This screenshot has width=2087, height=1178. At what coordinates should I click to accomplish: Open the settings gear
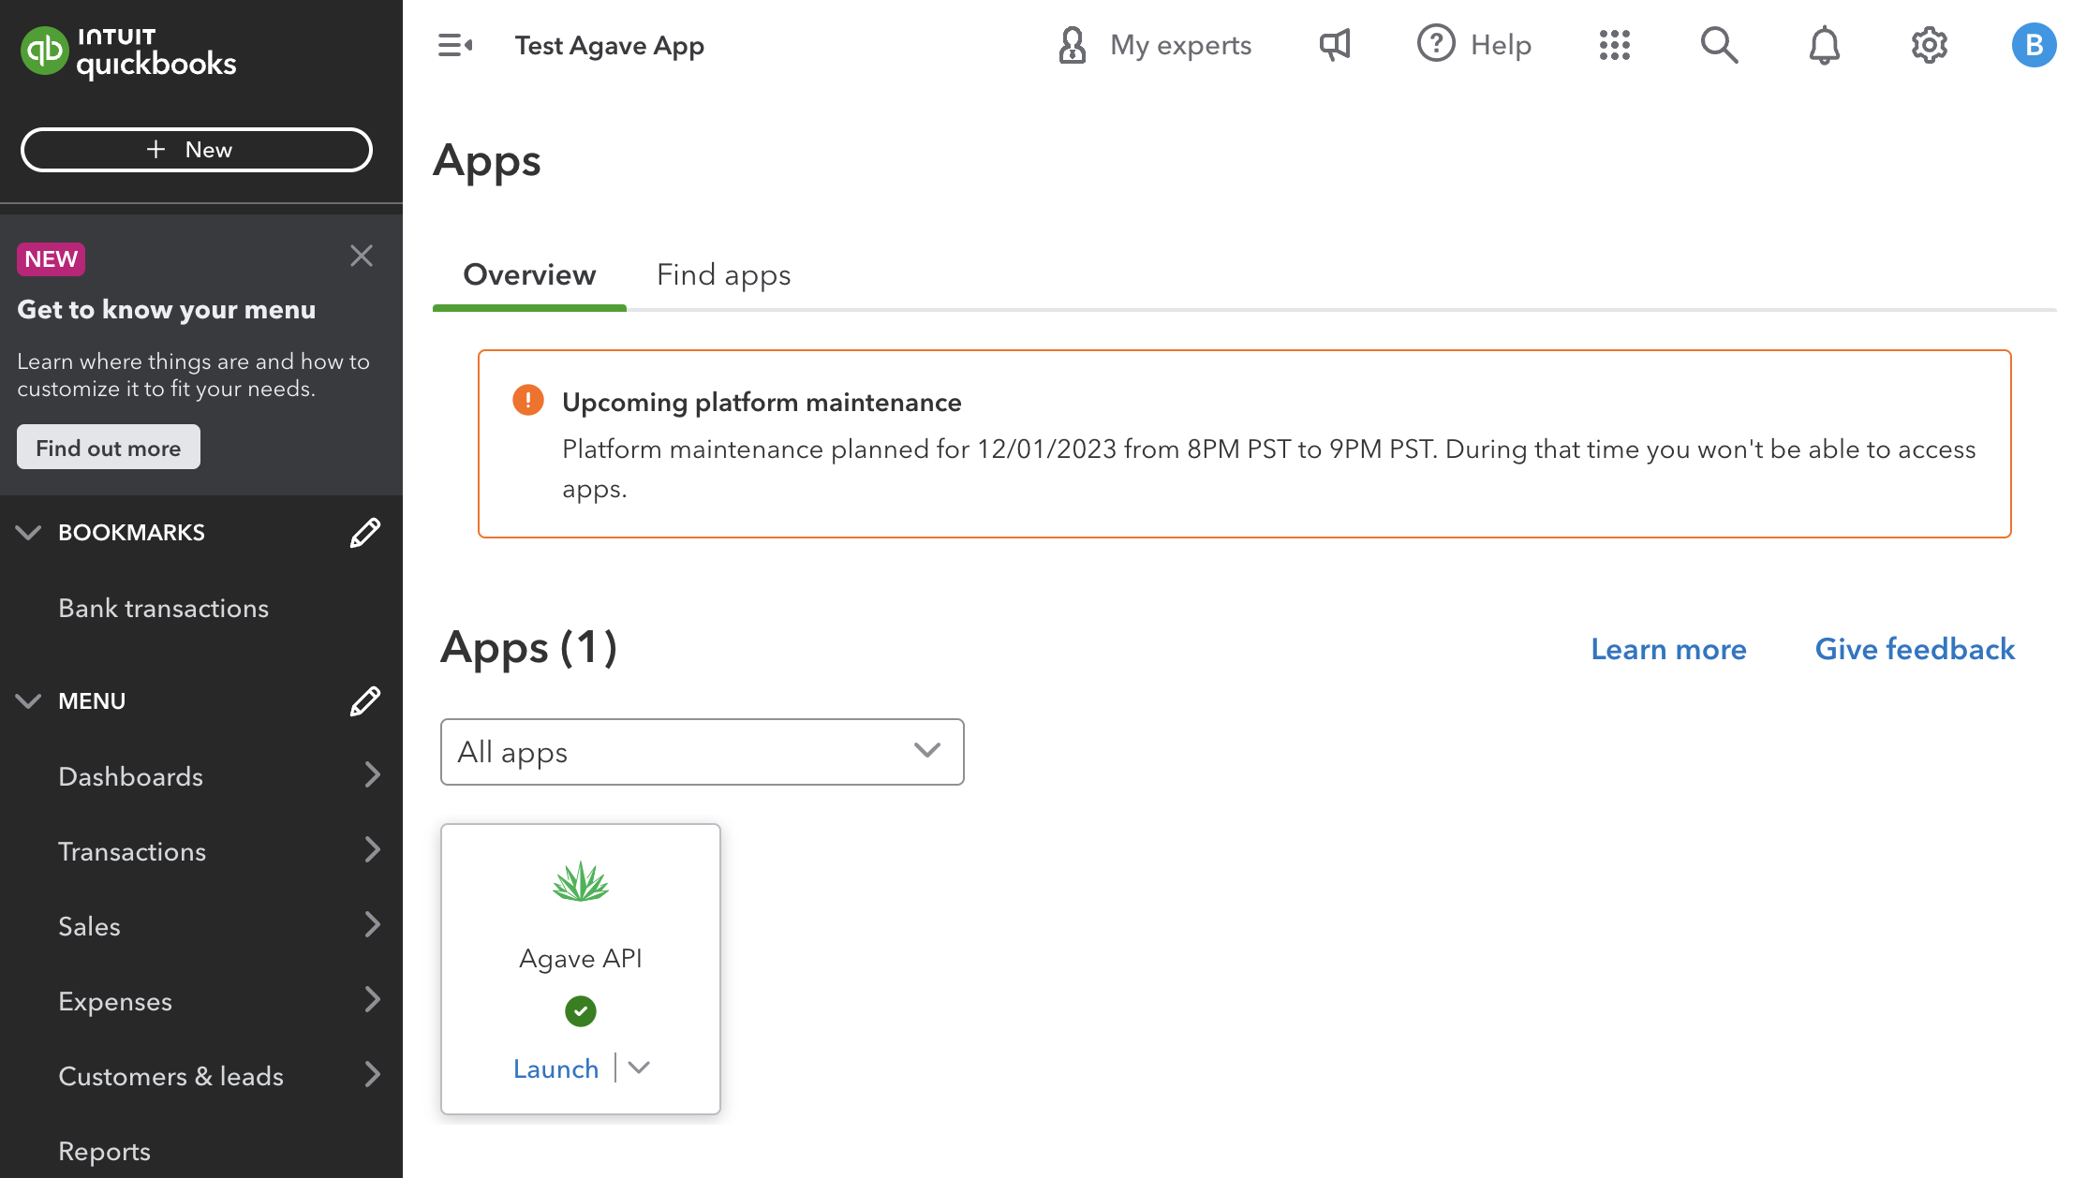1929,45
